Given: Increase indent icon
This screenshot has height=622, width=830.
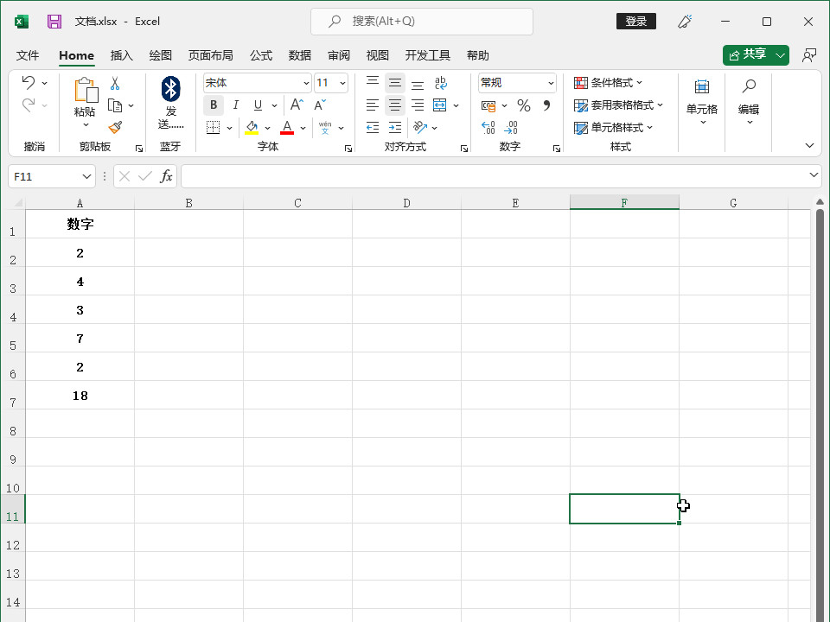Looking at the screenshot, I should coord(395,128).
